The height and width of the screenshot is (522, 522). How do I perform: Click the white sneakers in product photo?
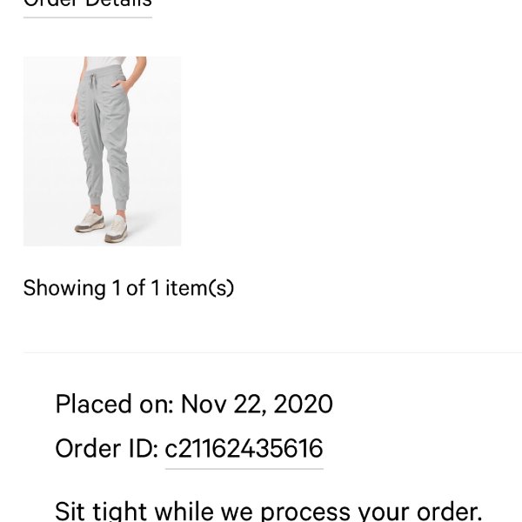[102, 224]
